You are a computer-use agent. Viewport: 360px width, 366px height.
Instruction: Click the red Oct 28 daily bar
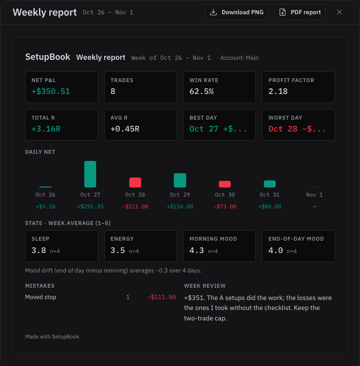(135, 183)
